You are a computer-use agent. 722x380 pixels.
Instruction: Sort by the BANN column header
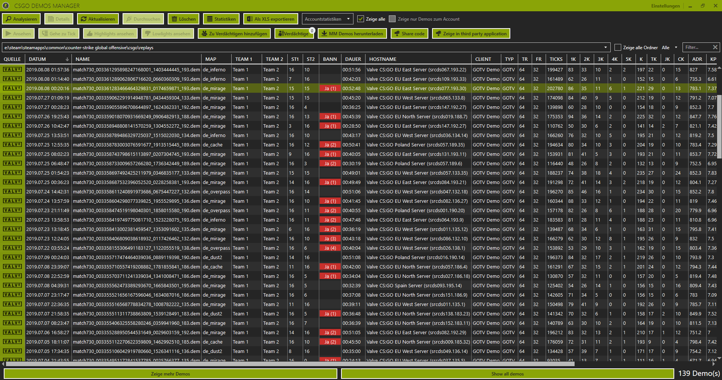[330, 59]
